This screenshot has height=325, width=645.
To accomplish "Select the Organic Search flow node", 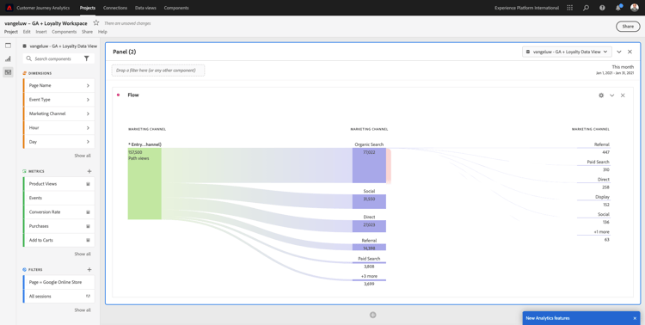I will pos(369,165).
